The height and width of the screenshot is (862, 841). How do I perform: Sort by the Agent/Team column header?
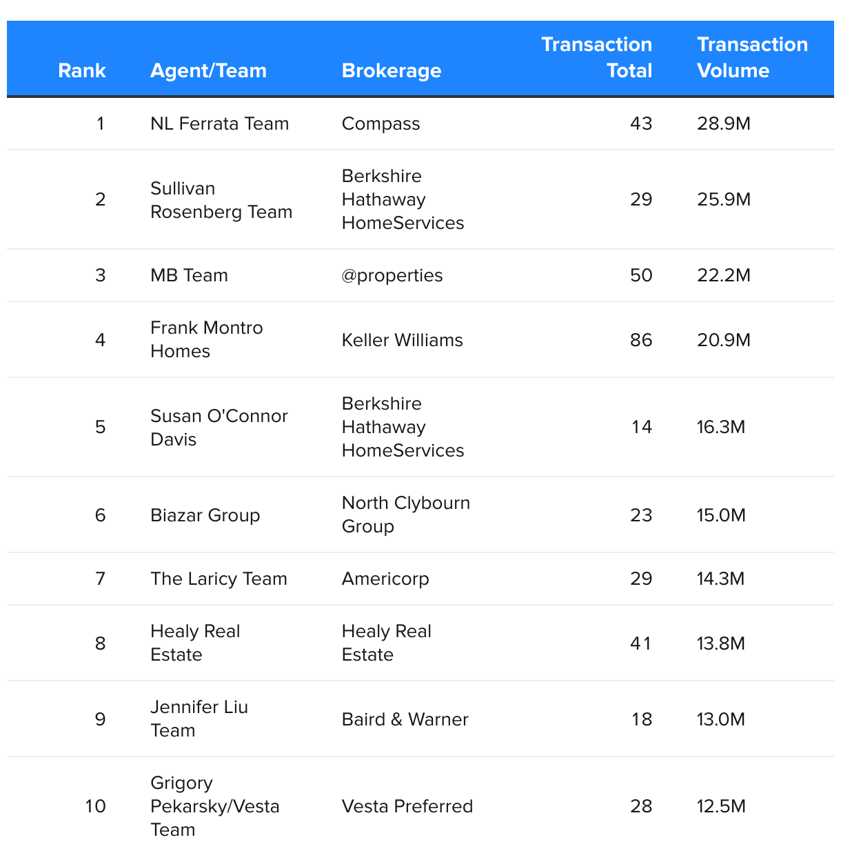208,70
